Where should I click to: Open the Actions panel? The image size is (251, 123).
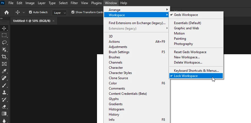[137, 42]
